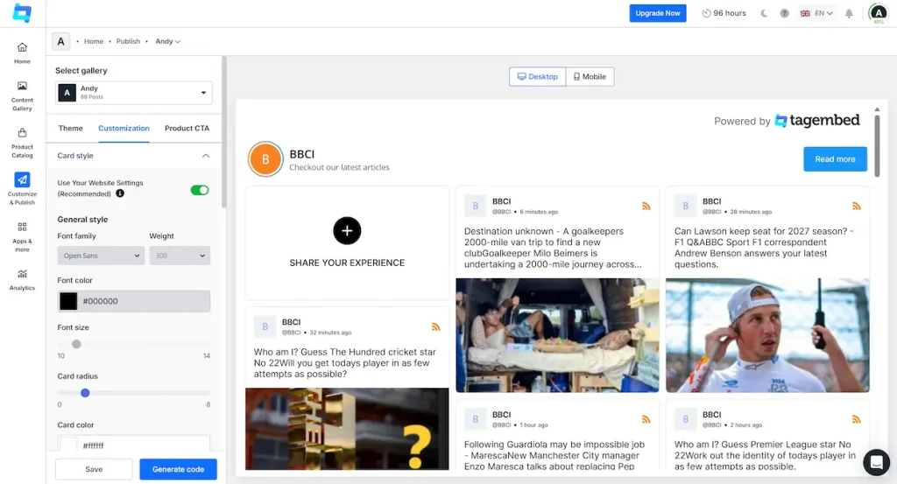Click 'Can Lawson keep seat' post text

764,248
